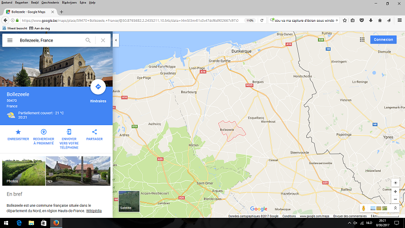
Task: Open first imagery thumbnail near pegman
Action: [x=373, y=208]
